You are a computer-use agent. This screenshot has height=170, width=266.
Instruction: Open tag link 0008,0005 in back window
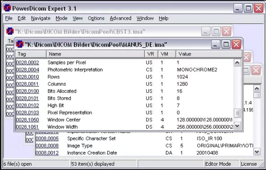[x=47, y=139]
